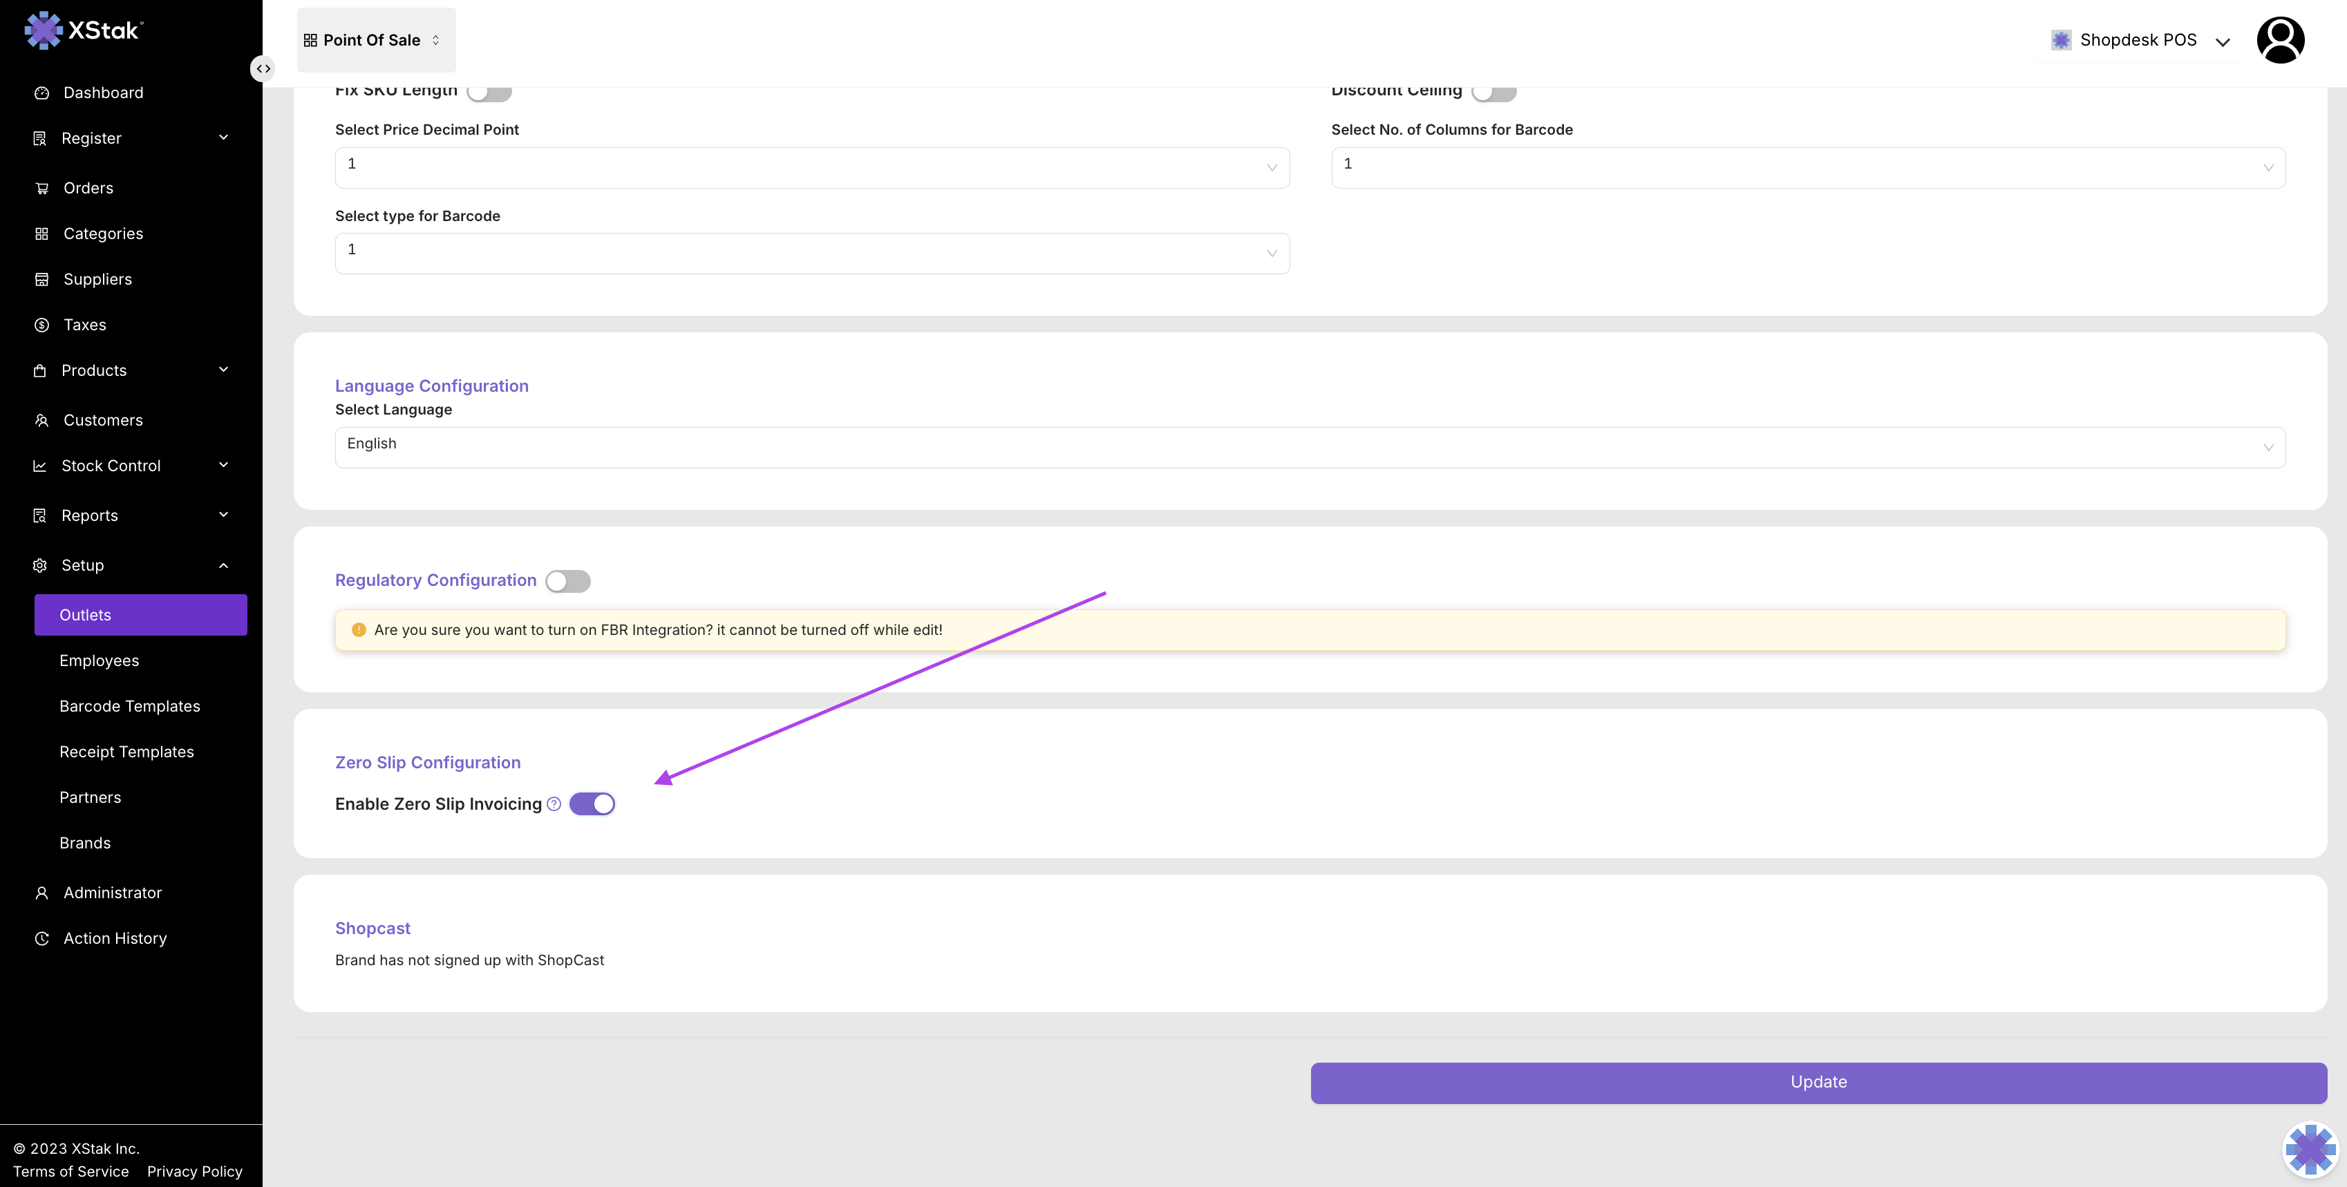The image size is (2347, 1187).
Task: Click the Shopdesk POS brand icon
Action: coord(2060,40)
